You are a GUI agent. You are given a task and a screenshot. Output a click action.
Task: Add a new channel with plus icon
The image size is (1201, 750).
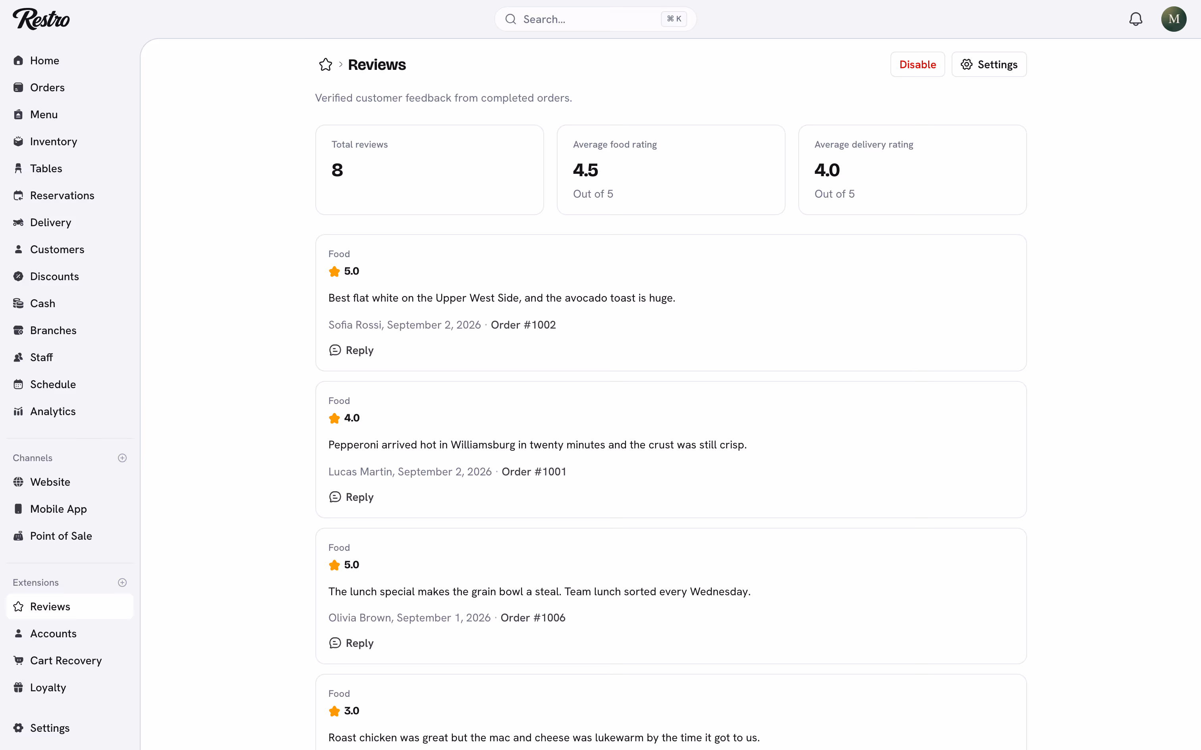(x=122, y=458)
